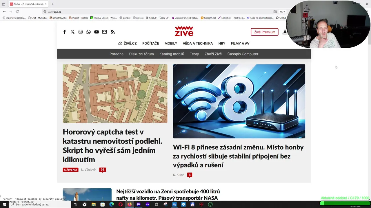Open the RSS feed icon

(113, 32)
